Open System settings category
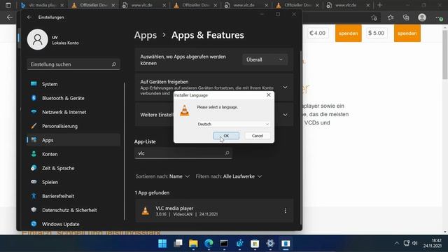The width and height of the screenshot is (448, 252). click(x=73, y=84)
